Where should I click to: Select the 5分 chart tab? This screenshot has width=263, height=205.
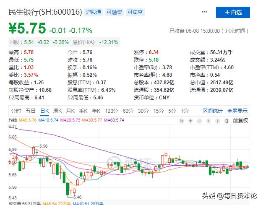[x=172, y=111]
